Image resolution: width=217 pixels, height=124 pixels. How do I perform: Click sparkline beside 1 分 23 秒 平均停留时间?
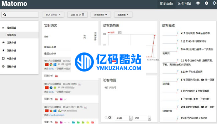(x=170, y=41)
